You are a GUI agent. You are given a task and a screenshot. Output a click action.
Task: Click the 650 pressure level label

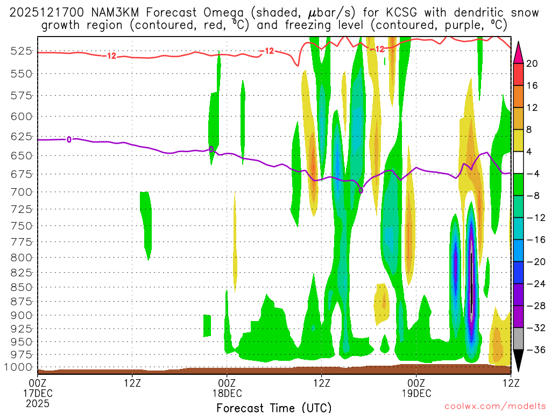click(x=21, y=155)
